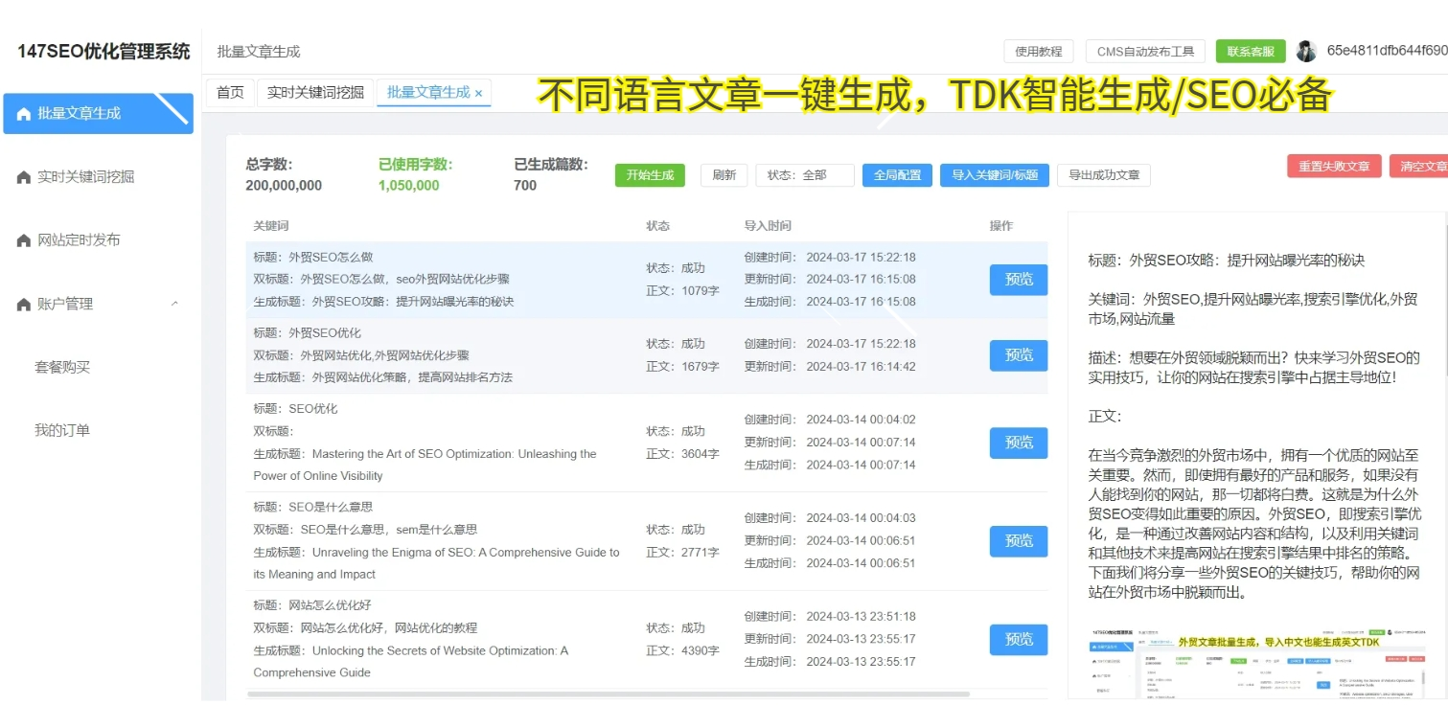Preview the 外贸SEO怎么做 article

pyautogui.click(x=1018, y=280)
